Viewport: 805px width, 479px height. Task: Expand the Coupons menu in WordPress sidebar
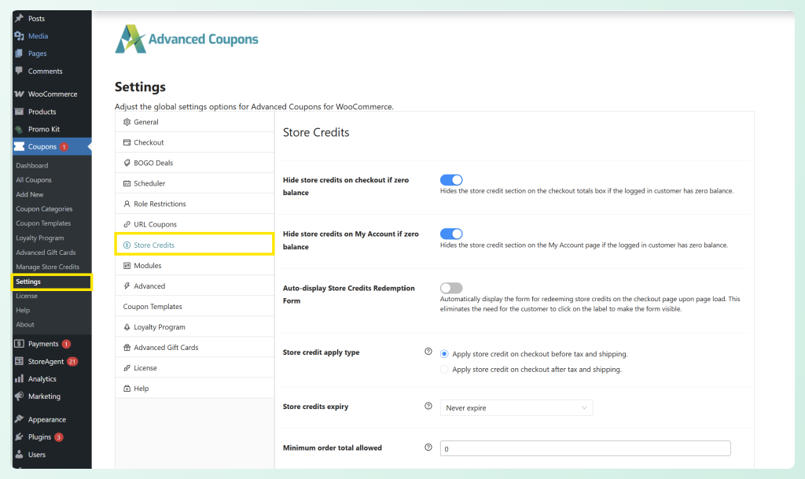[x=43, y=146]
